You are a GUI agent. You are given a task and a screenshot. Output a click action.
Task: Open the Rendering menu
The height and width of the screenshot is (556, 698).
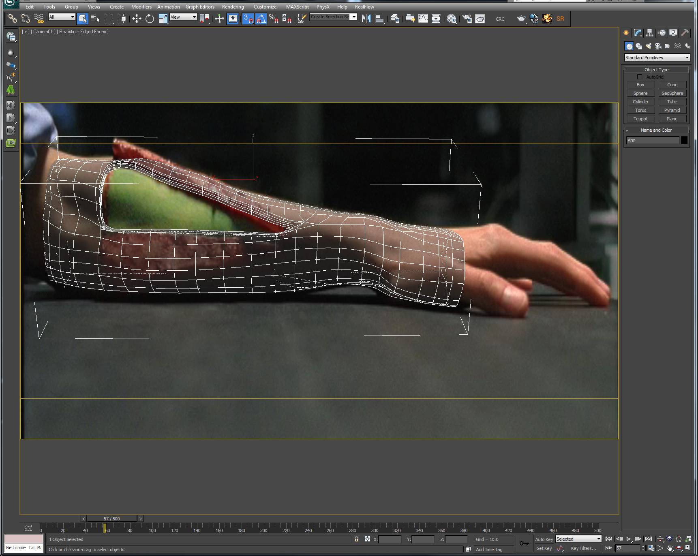233,6
